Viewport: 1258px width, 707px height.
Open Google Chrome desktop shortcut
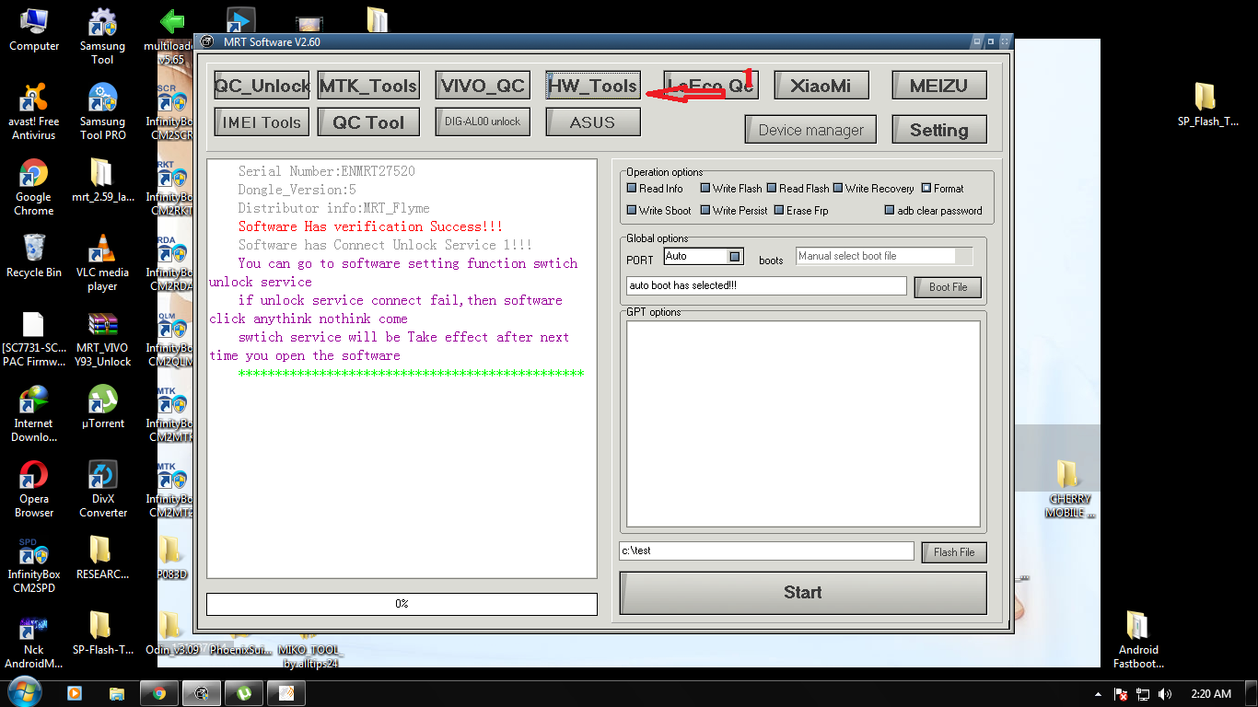point(34,187)
